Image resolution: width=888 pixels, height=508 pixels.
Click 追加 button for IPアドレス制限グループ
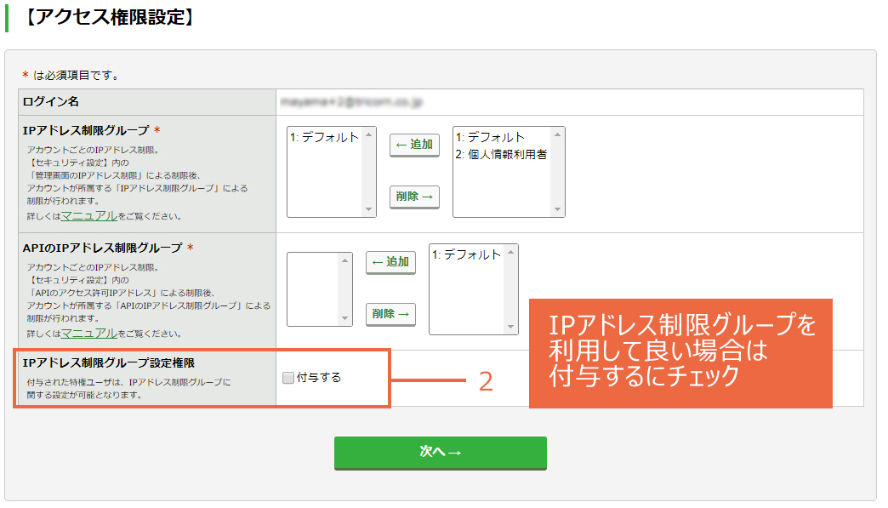(x=414, y=145)
